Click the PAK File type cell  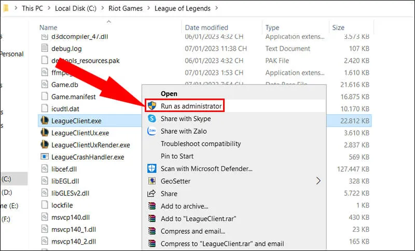(x=277, y=60)
